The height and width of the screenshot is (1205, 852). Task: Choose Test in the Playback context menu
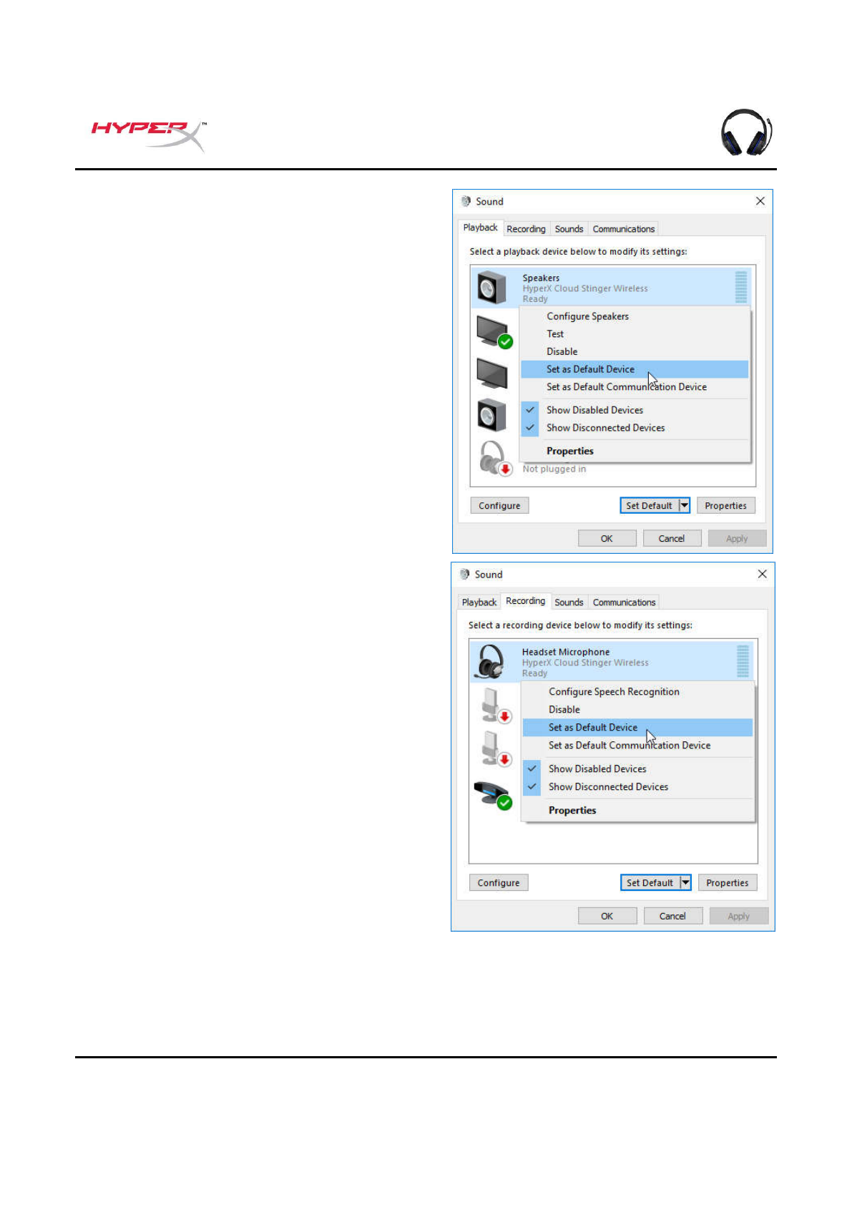pos(635,334)
